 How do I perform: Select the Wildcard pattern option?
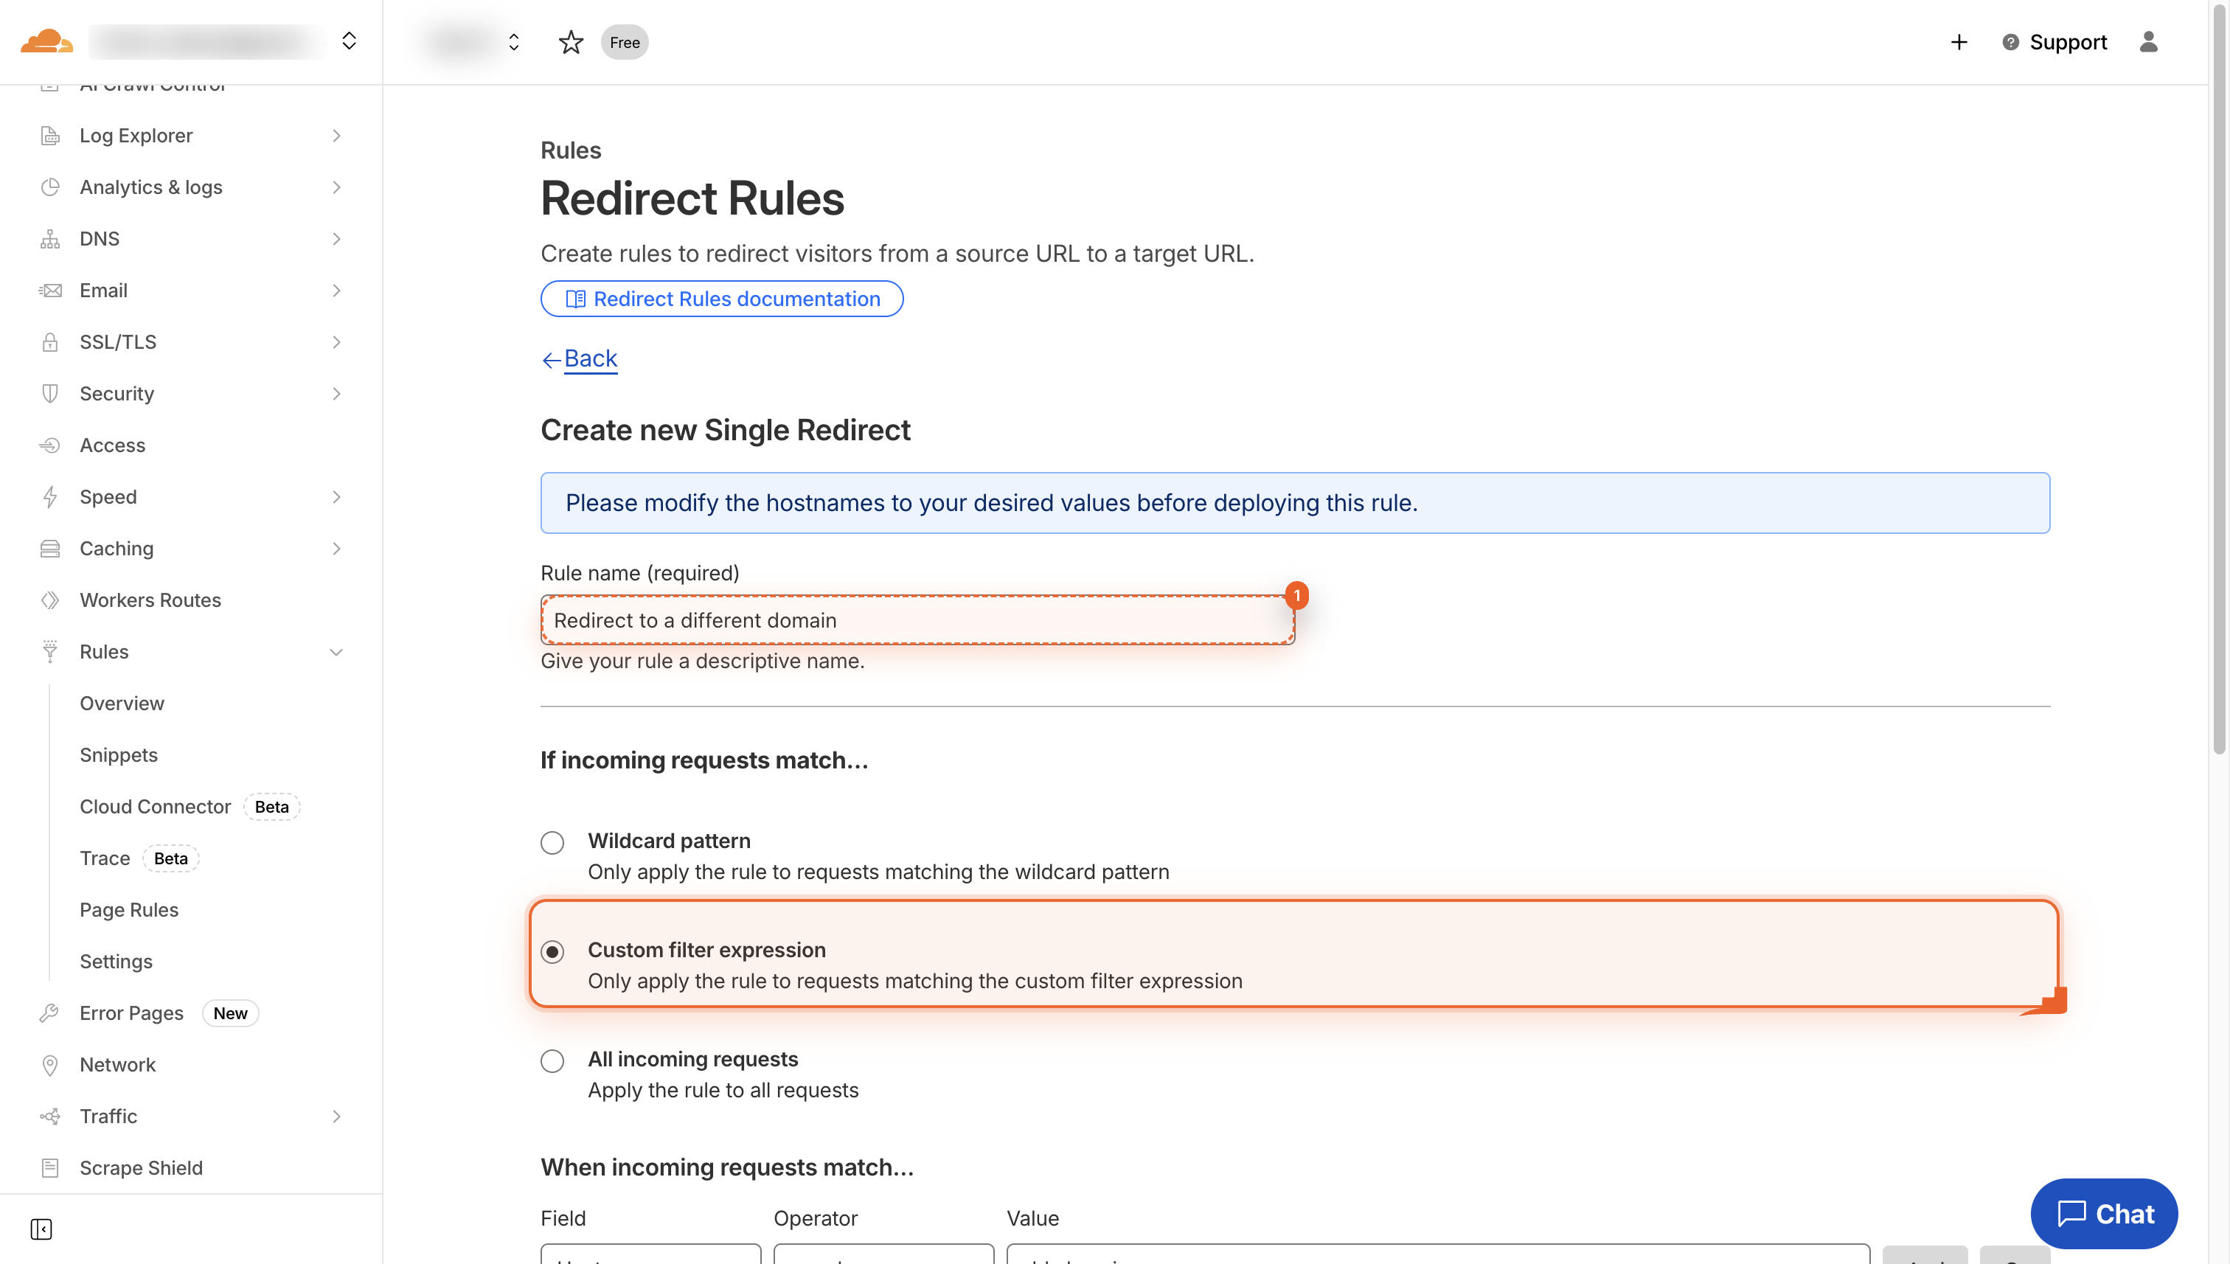(553, 842)
